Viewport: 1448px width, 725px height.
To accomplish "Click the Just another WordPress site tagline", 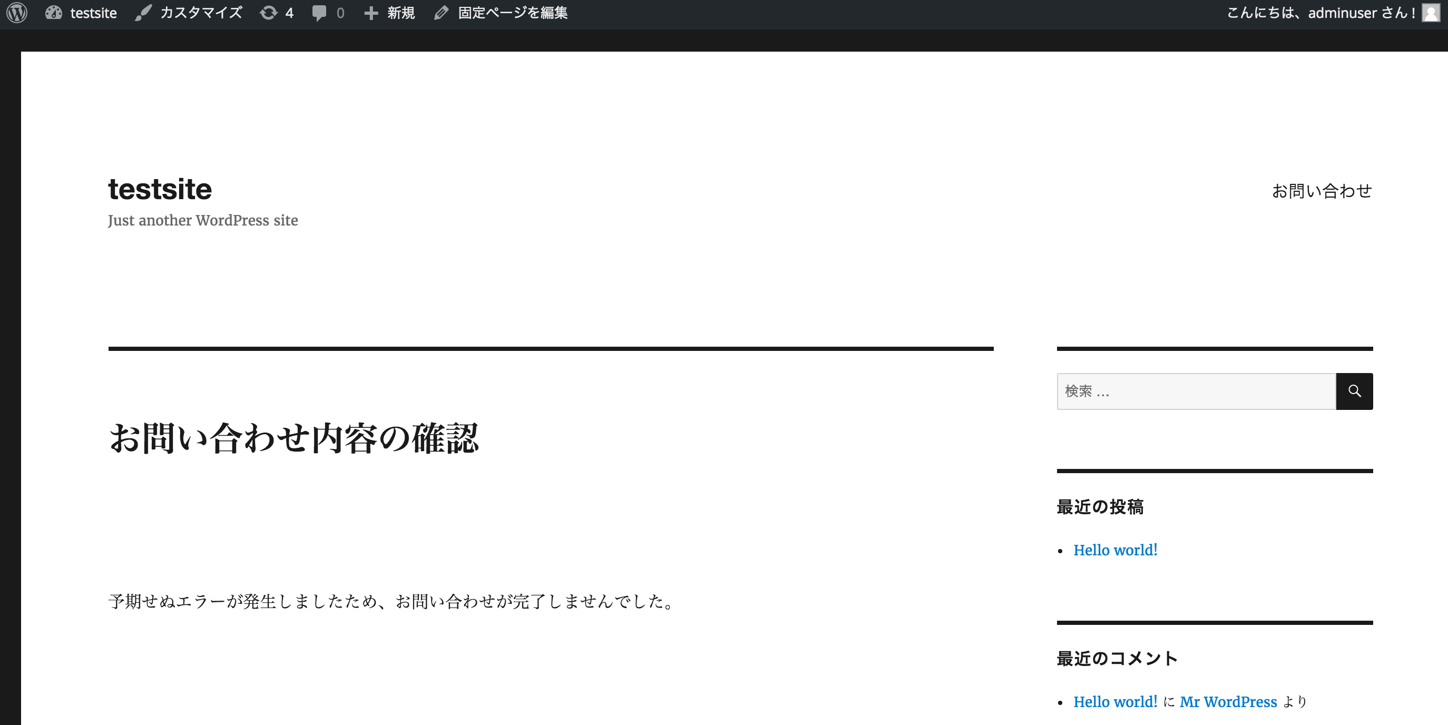I will 203,220.
